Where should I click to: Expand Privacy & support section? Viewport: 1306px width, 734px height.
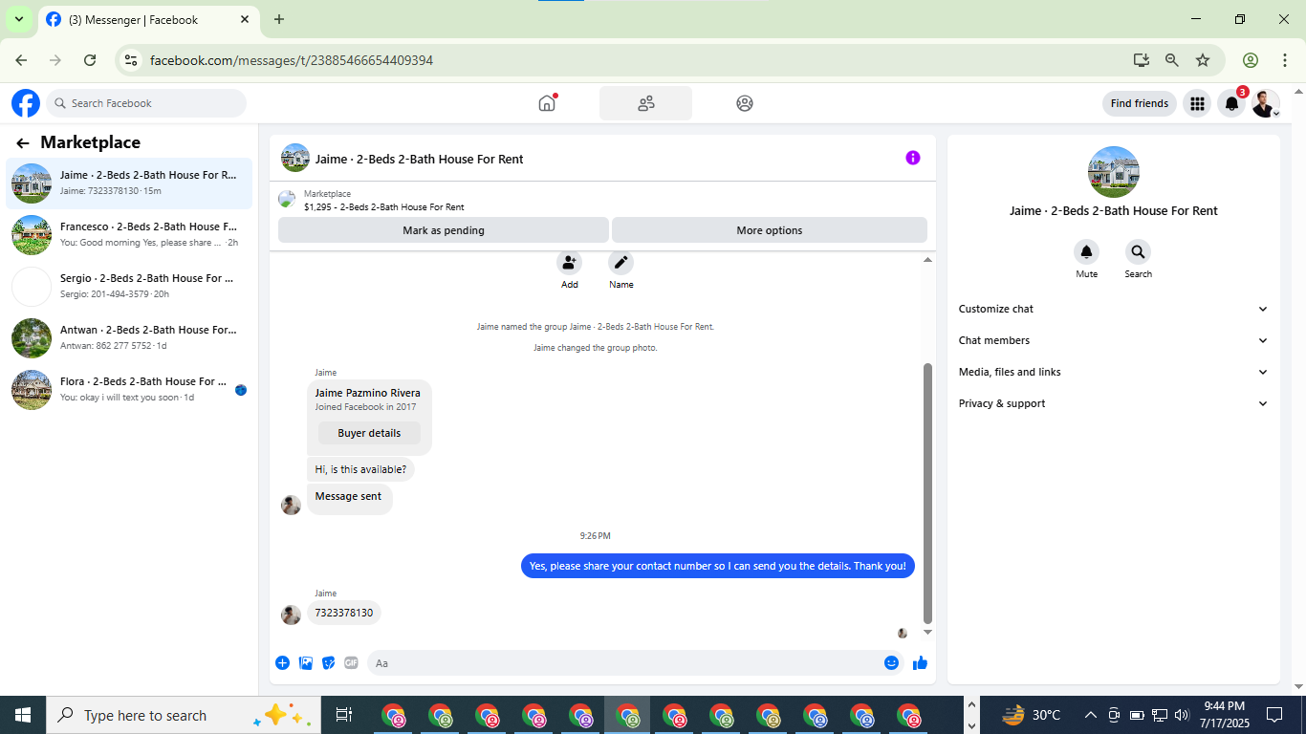click(1114, 403)
